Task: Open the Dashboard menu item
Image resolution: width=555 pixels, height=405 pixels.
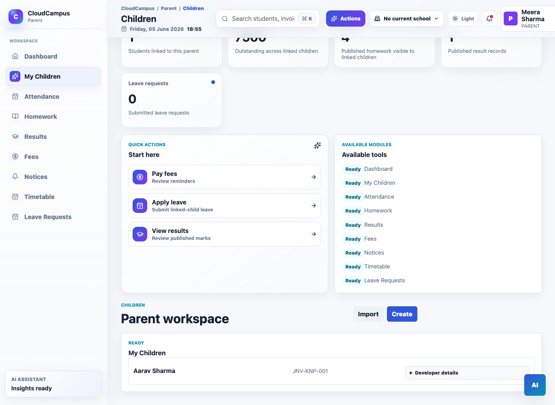Action: [53, 56]
